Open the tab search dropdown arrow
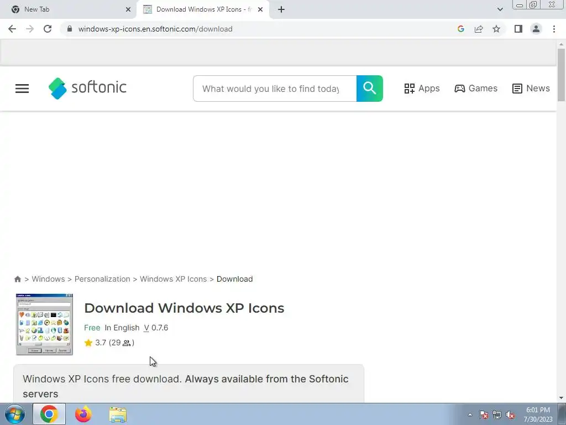Screen dimensions: 566x425 pyautogui.click(x=500, y=9)
